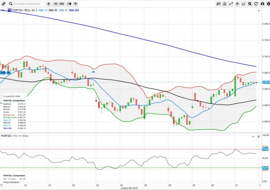Click the Bollinger Up value row

pos(14,115)
